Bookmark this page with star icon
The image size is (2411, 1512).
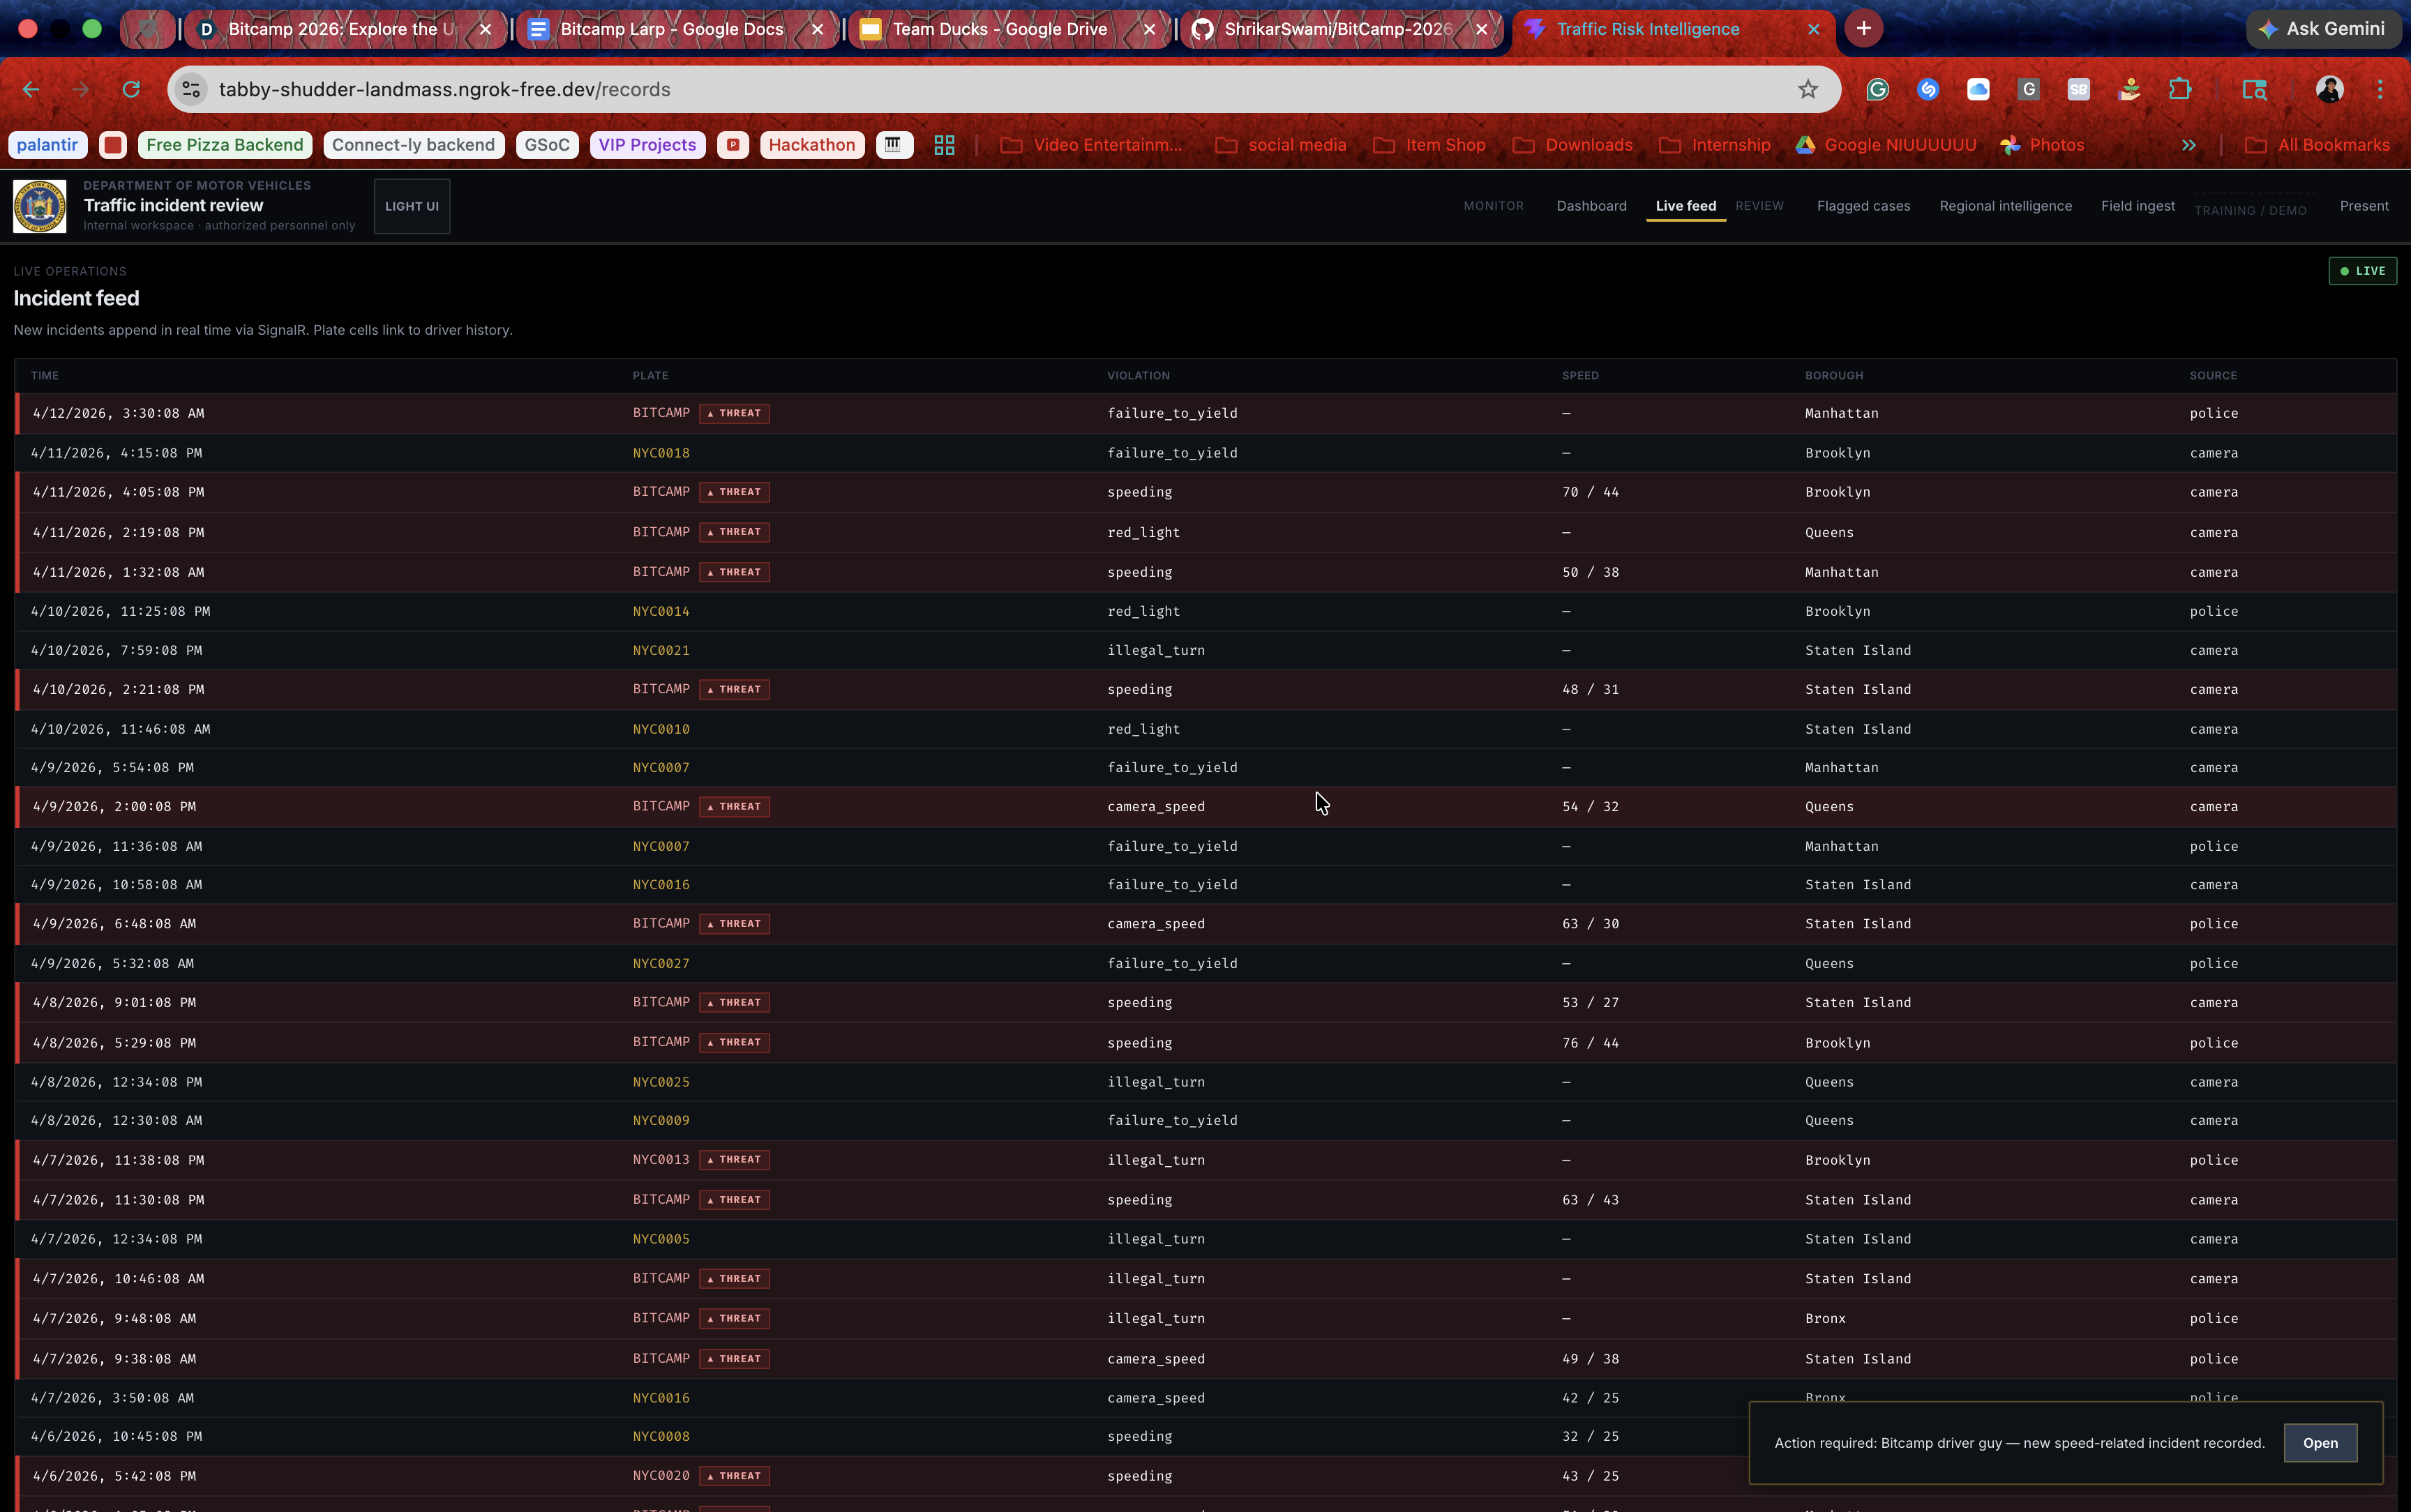[1807, 90]
